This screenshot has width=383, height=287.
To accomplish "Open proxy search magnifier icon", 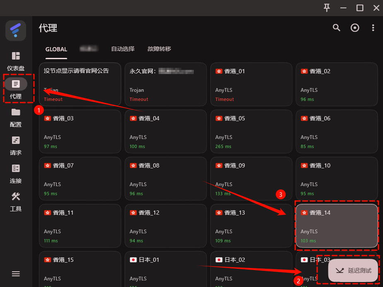I will click(336, 28).
